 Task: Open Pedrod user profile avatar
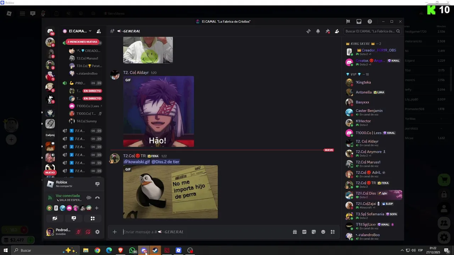pyautogui.click(x=50, y=232)
